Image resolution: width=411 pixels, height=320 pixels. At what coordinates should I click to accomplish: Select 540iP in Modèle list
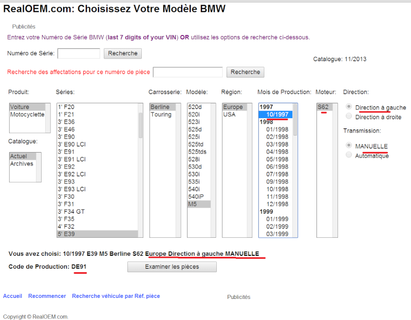tap(199, 197)
